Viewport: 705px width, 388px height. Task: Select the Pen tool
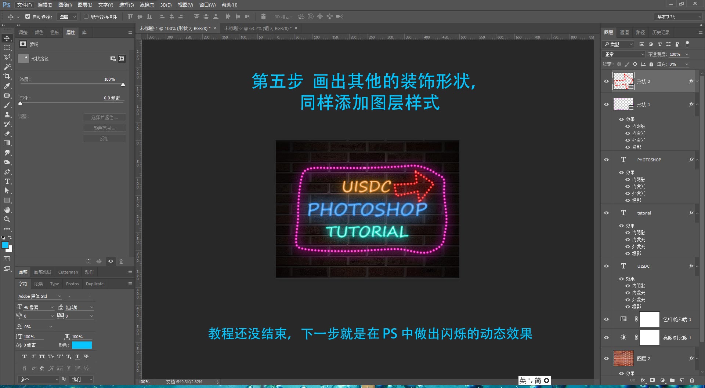click(7, 172)
